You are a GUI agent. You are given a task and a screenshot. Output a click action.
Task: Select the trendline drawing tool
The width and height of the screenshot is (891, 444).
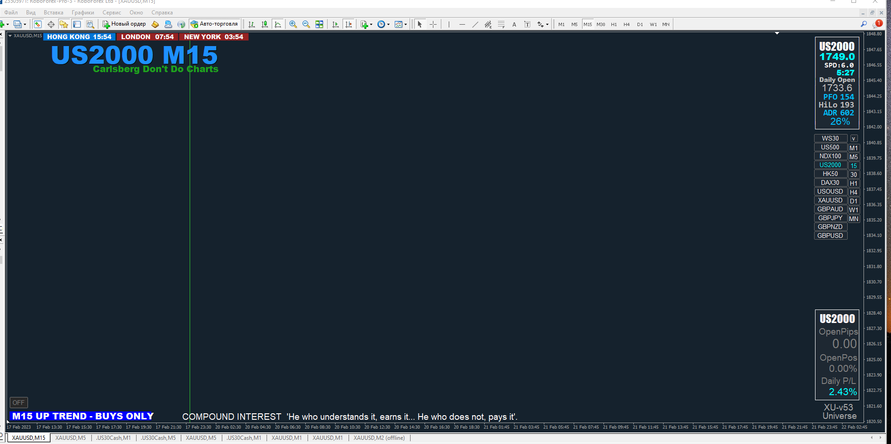click(x=475, y=24)
